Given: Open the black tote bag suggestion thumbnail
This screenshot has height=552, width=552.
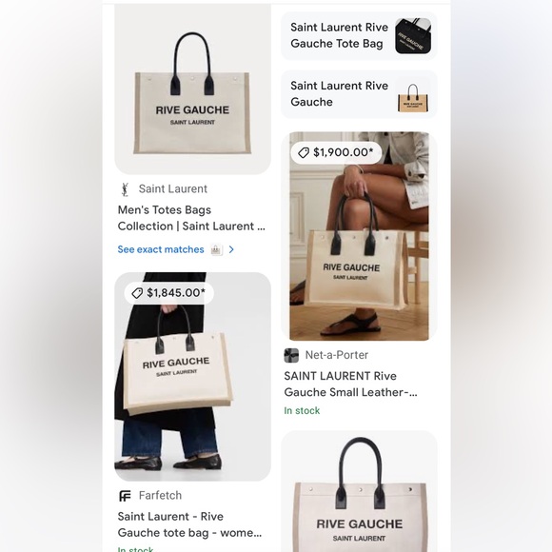Looking at the screenshot, I should pos(413,36).
